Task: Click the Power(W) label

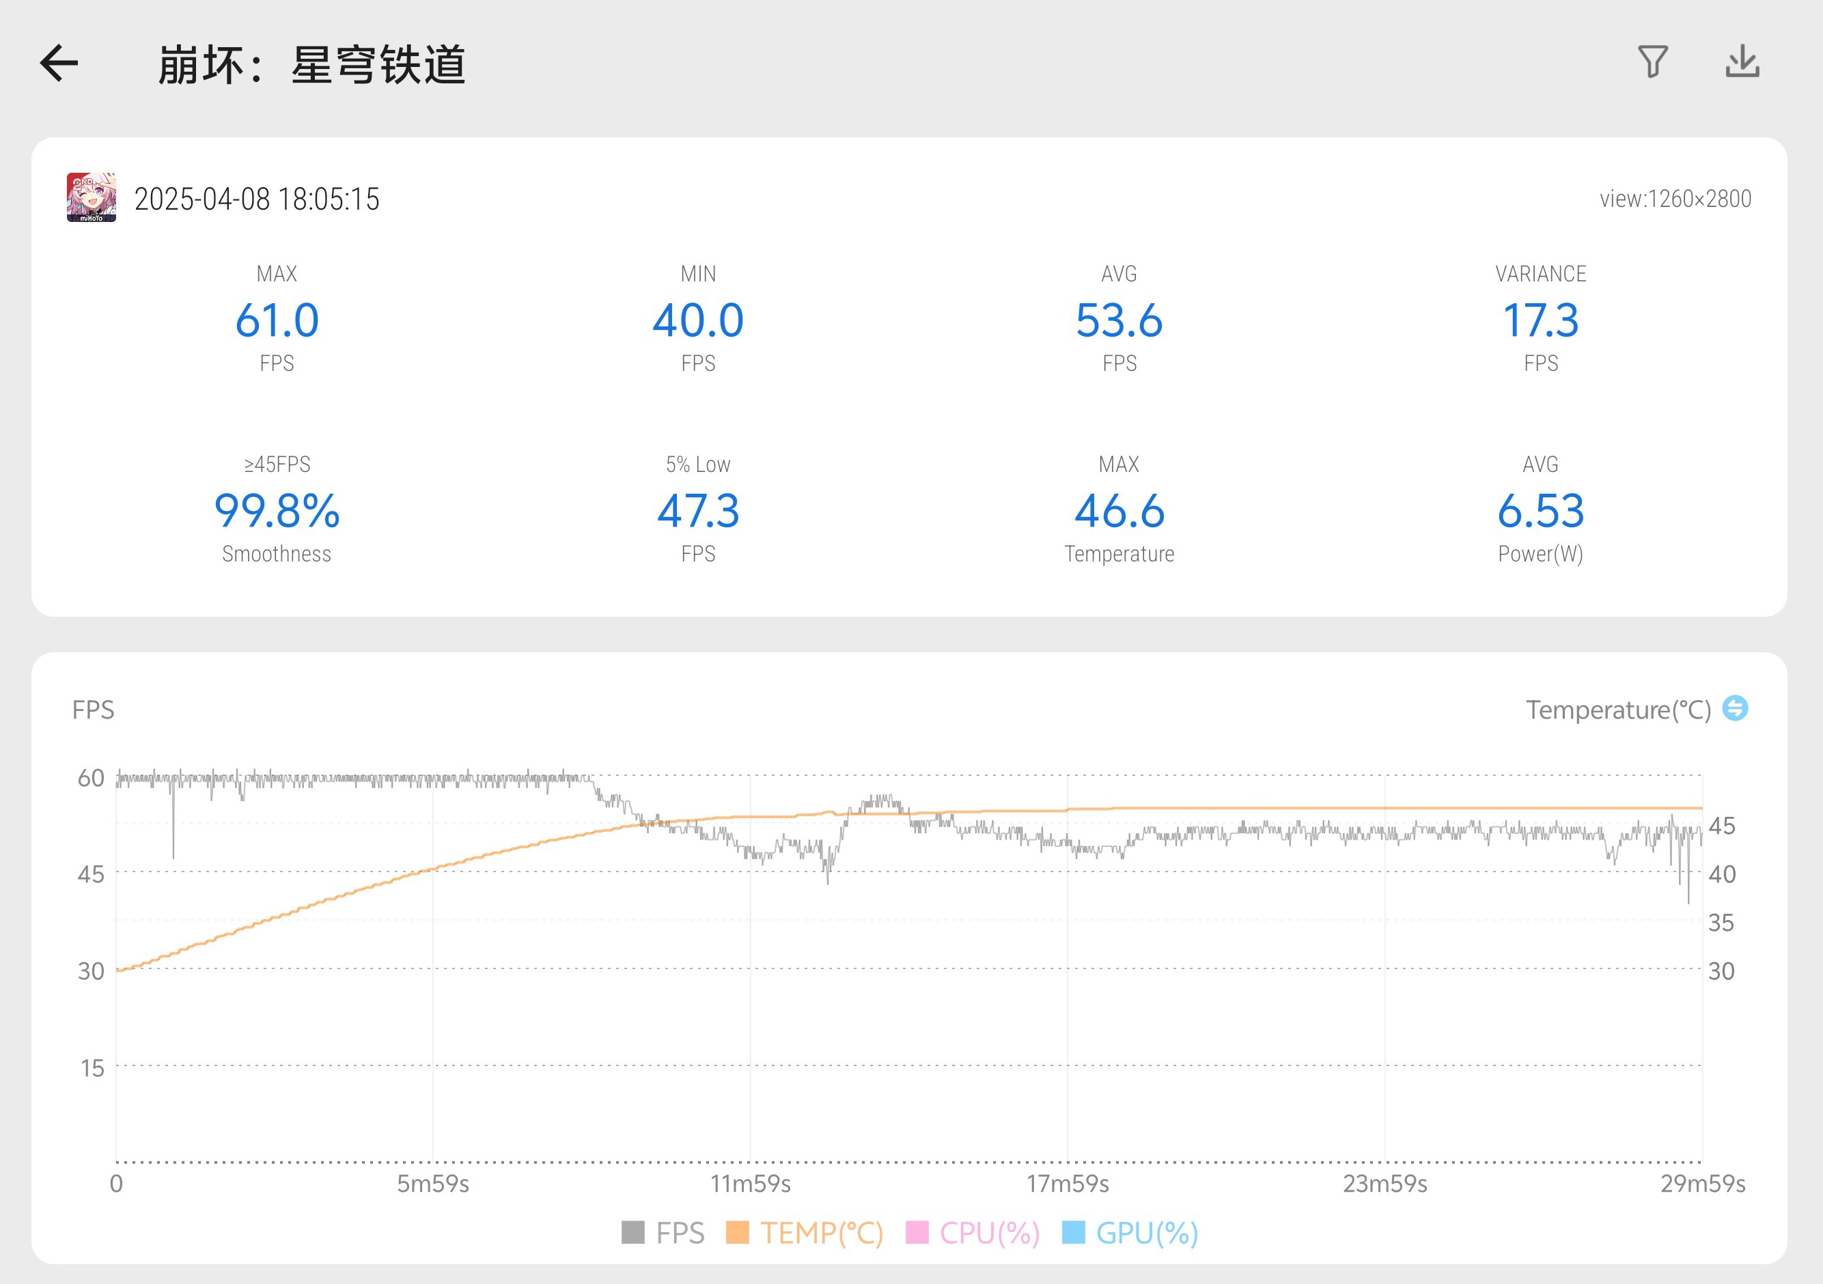Action: pyautogui.click(x=1540, y=553)
